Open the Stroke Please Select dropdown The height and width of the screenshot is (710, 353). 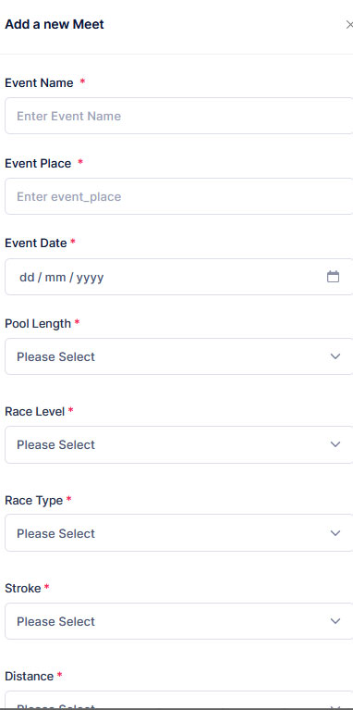pyautogui.click(x=179, y=621)
